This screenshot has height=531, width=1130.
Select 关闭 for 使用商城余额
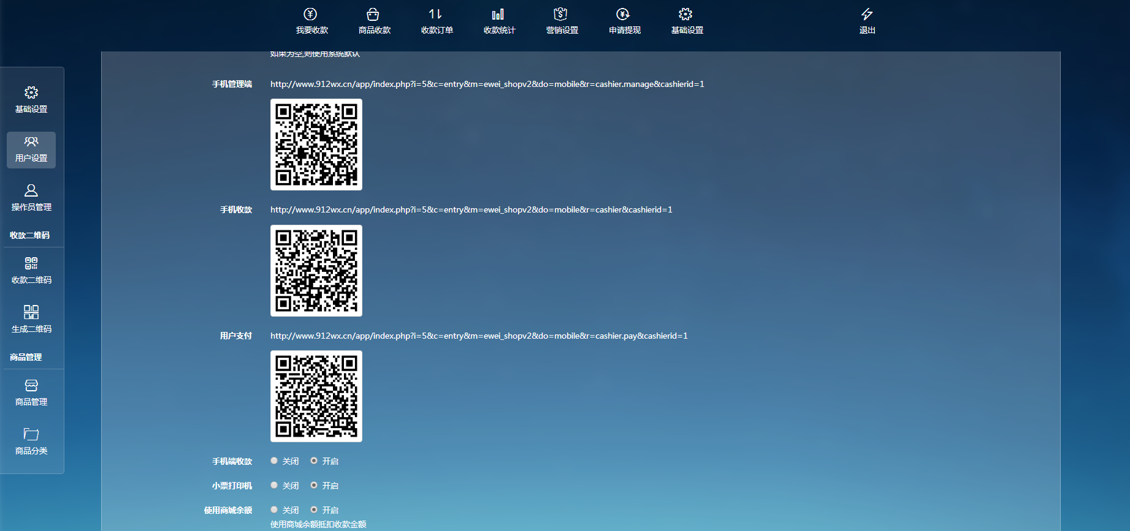click(x=274, y=510)
